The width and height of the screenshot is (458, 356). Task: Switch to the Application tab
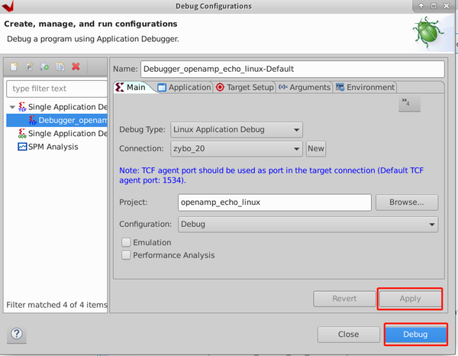(185, 87)
